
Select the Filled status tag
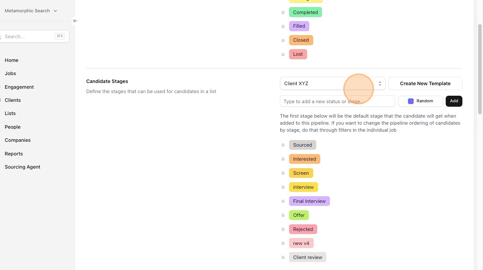[299, 26]
